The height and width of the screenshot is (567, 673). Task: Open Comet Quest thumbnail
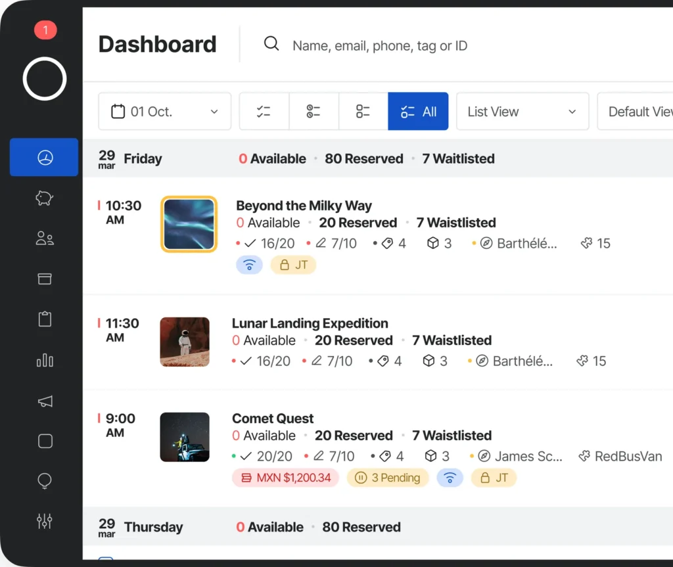[x=185, y=437]
